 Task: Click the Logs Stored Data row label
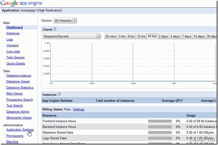(54, 138)
